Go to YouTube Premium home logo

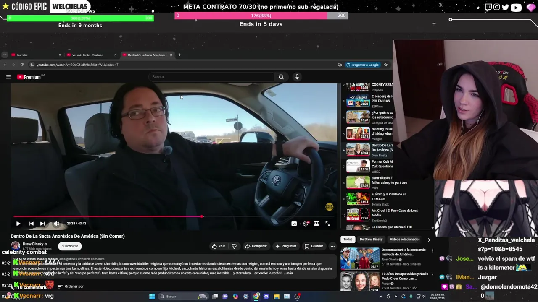pos(29,77)
